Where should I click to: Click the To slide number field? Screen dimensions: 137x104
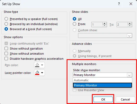click(x=122, y=25)
